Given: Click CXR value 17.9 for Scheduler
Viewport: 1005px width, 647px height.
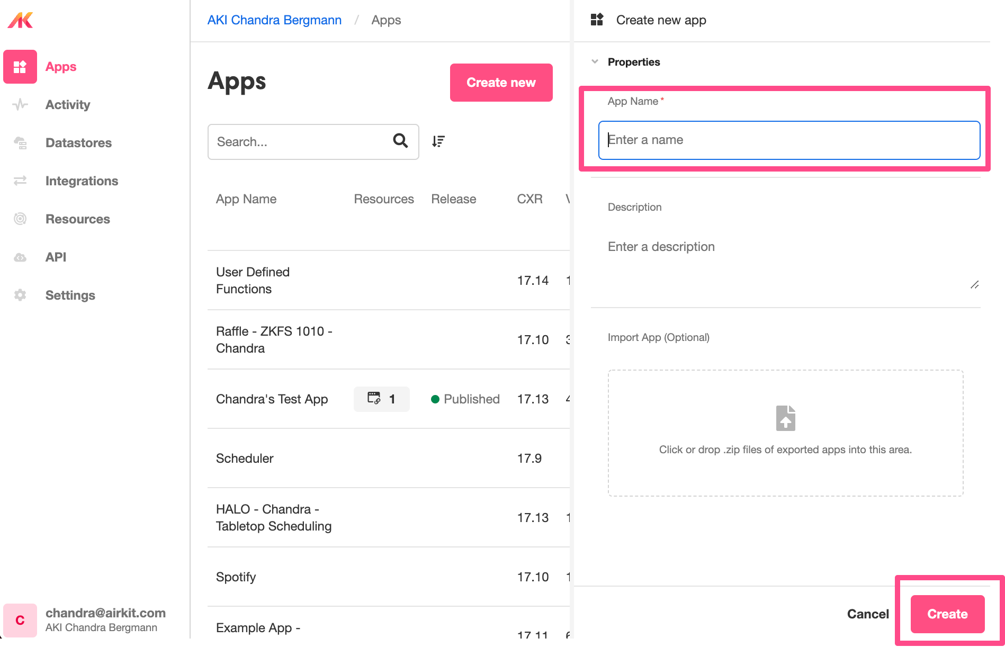Looking at the screenshot, I should point(530,459).
